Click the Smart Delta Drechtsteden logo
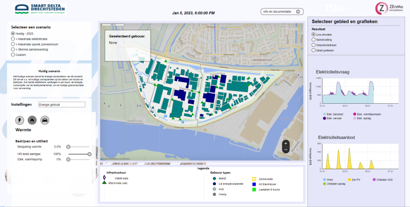 pos(40,9)
